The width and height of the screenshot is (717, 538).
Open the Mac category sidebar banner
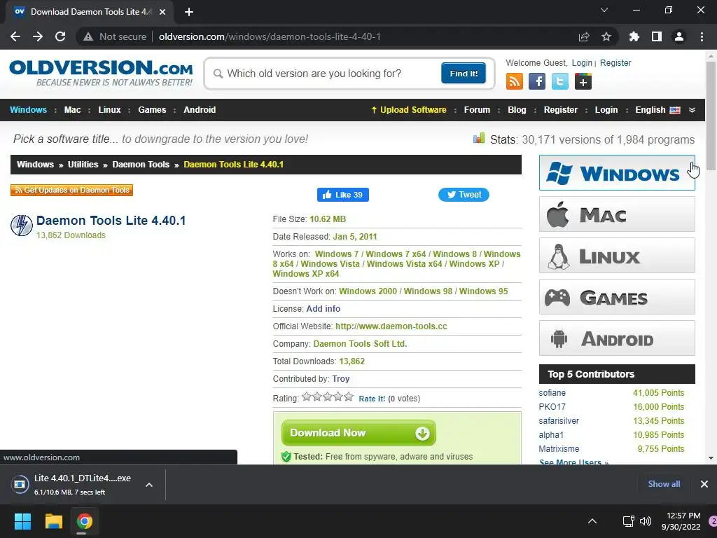tap(617, 214)
